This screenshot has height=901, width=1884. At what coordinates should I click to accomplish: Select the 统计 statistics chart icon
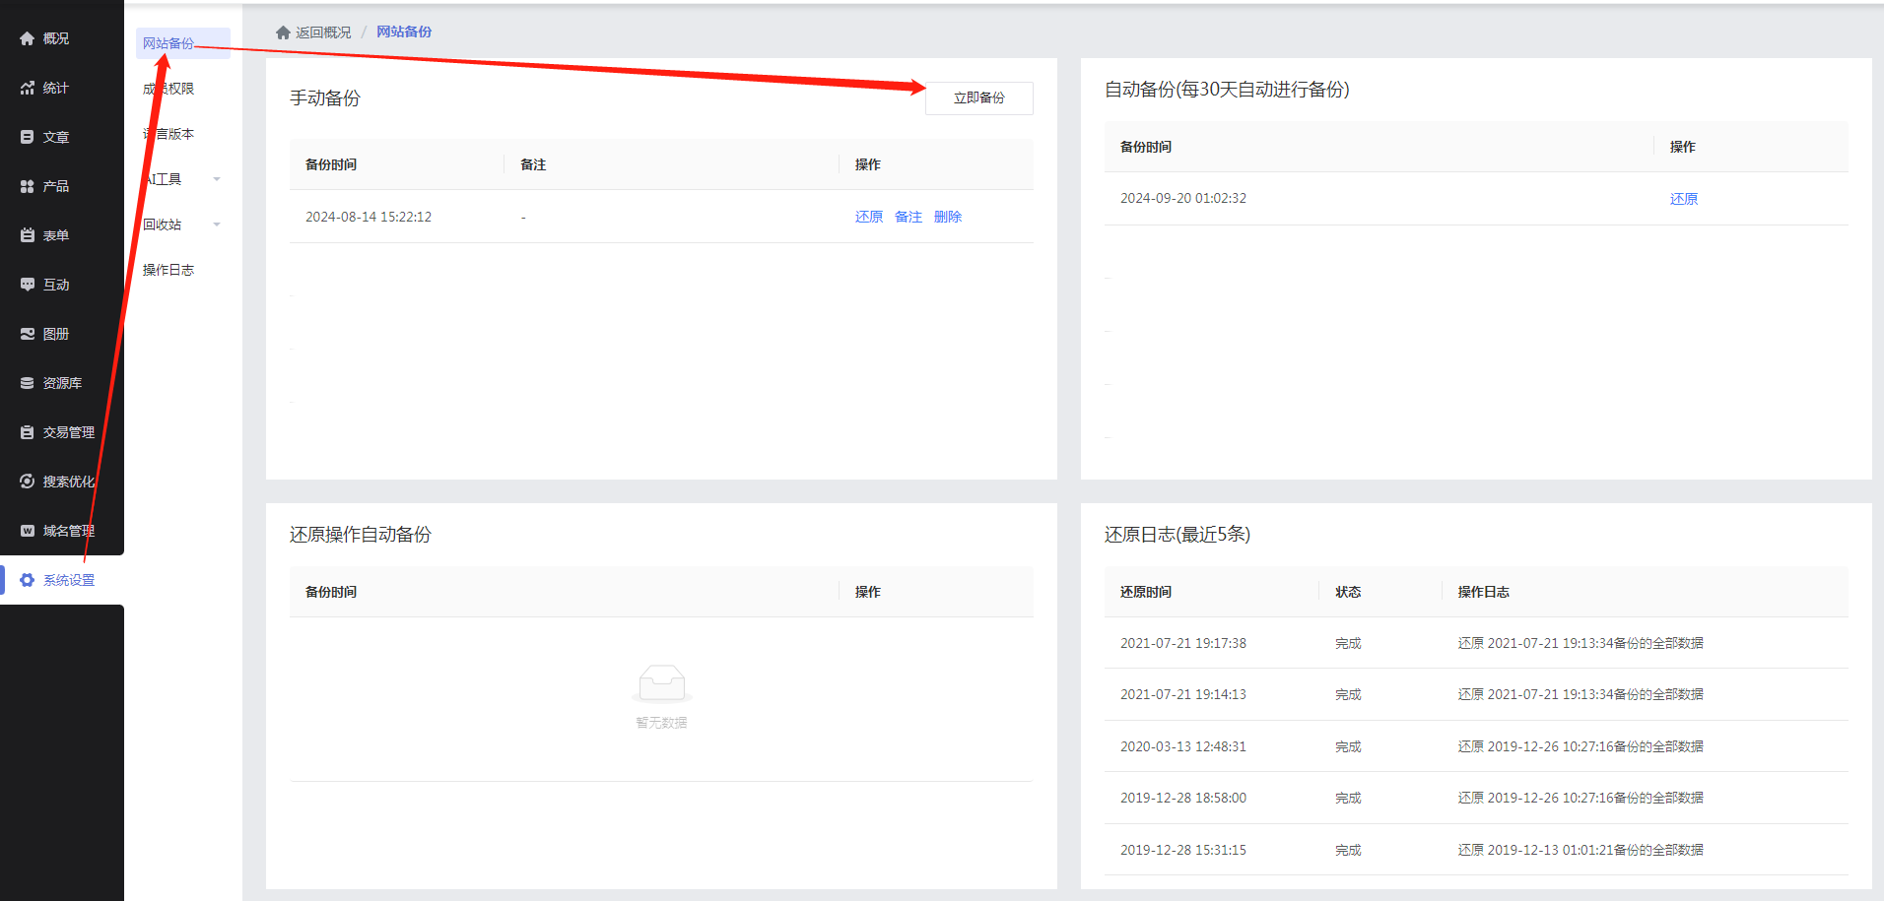[28, 88]
